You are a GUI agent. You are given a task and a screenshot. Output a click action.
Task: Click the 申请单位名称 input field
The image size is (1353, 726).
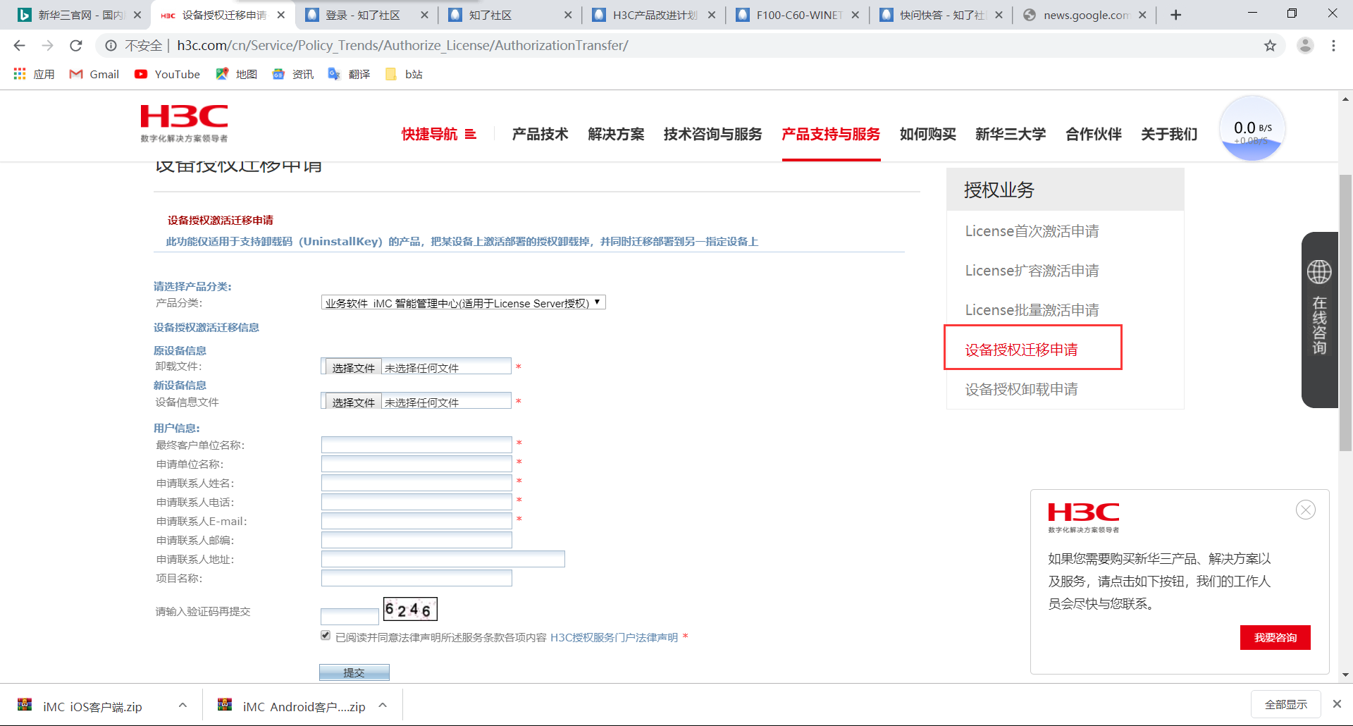pos(416,464)
